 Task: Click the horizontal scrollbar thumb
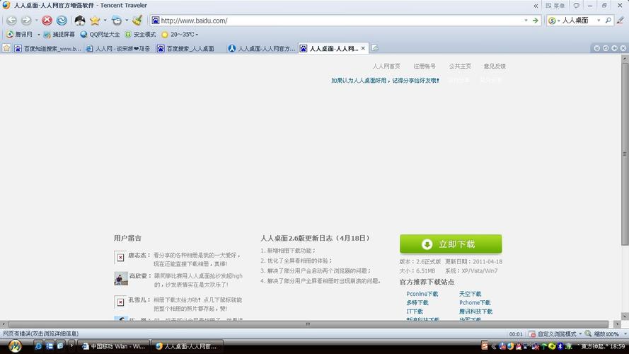(308, 324)
